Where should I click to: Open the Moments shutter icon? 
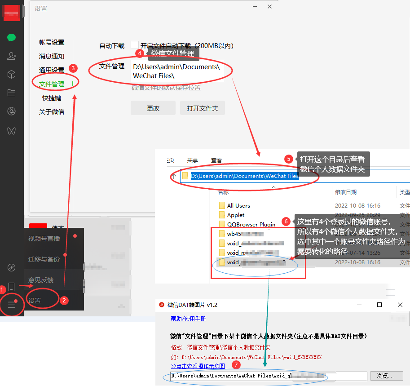pos(11,111)
